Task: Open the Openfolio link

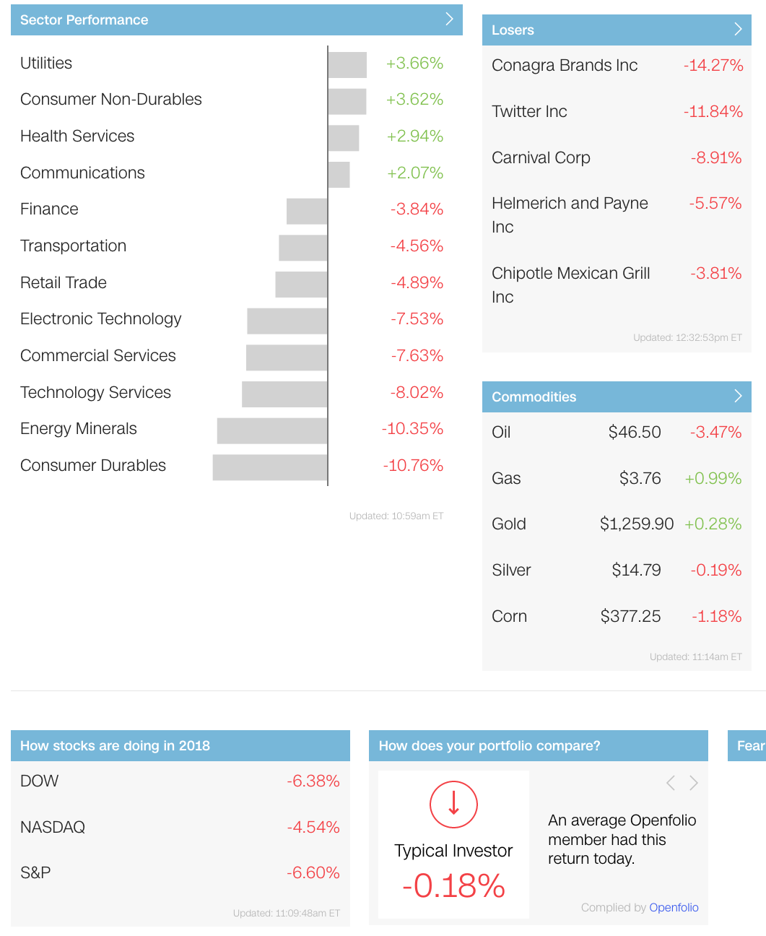Action: click(674, 907)
